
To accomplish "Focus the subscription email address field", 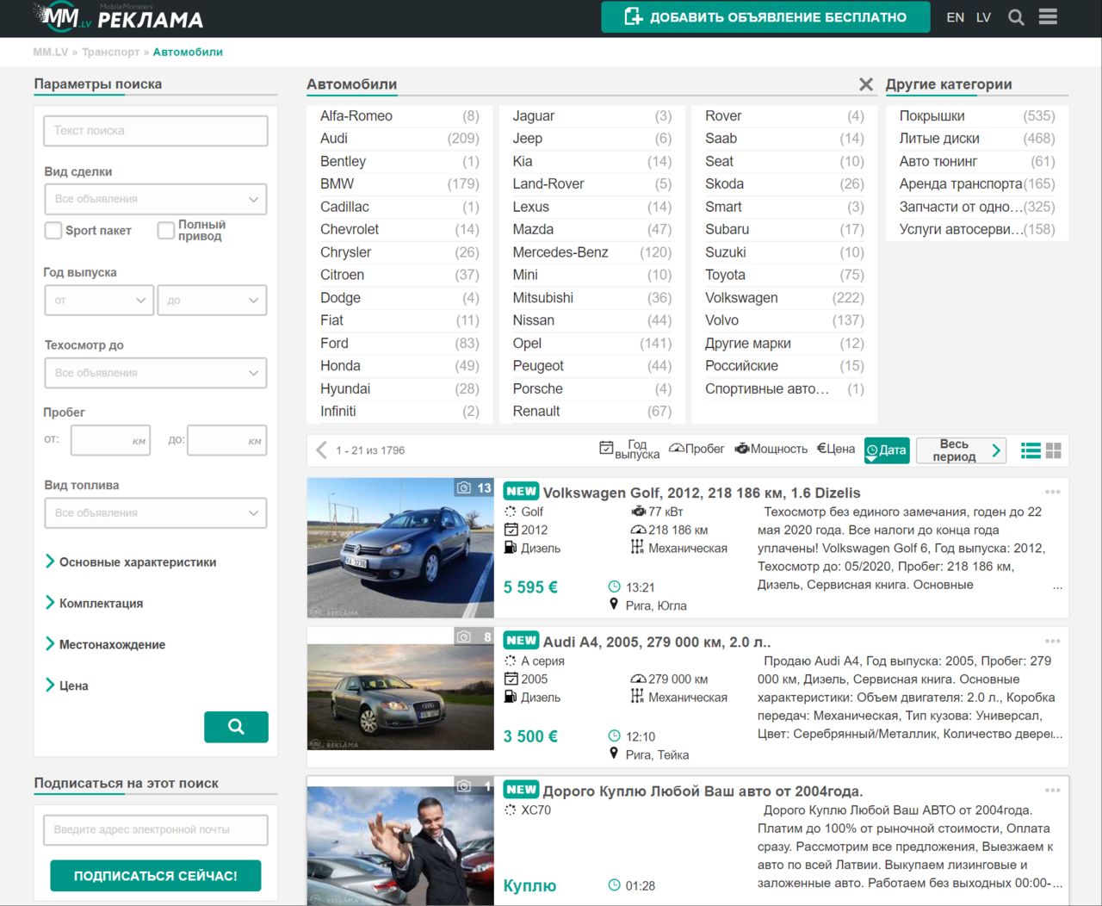I will pos(156,830).
